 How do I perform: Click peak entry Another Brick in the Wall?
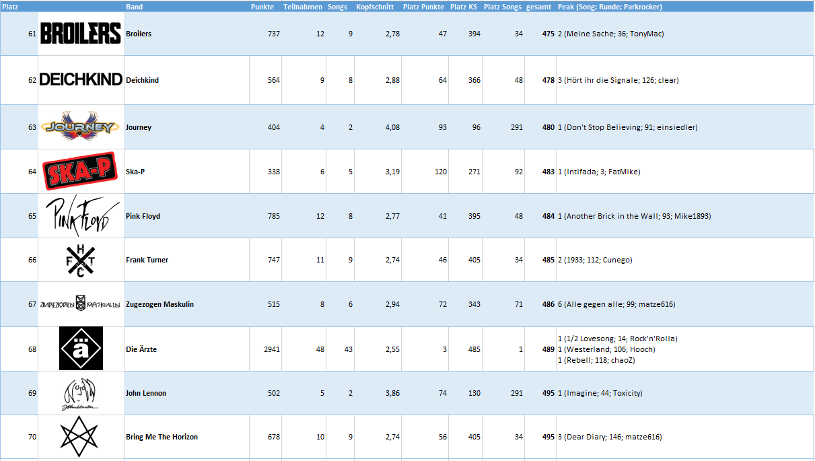[x=635, y=216]
